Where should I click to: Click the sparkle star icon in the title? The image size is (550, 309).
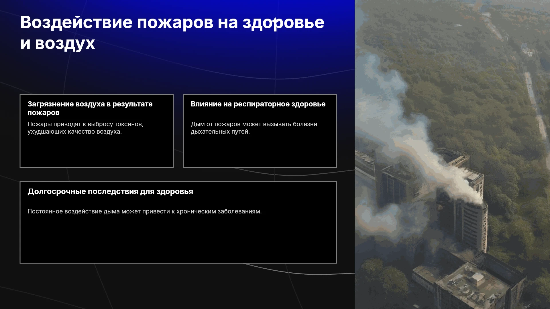[x=275, y=20]
